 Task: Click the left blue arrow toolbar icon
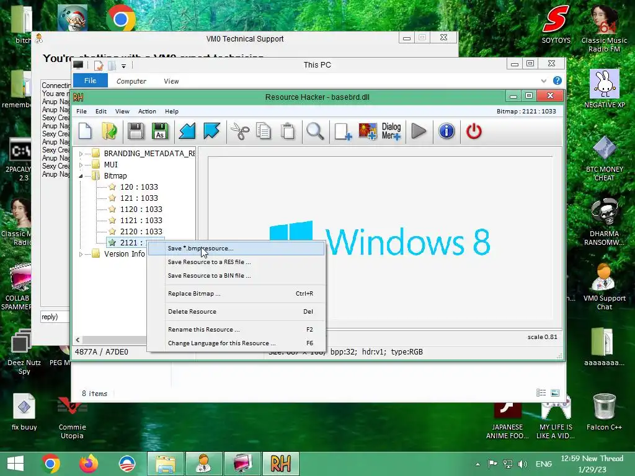point(187,131)
